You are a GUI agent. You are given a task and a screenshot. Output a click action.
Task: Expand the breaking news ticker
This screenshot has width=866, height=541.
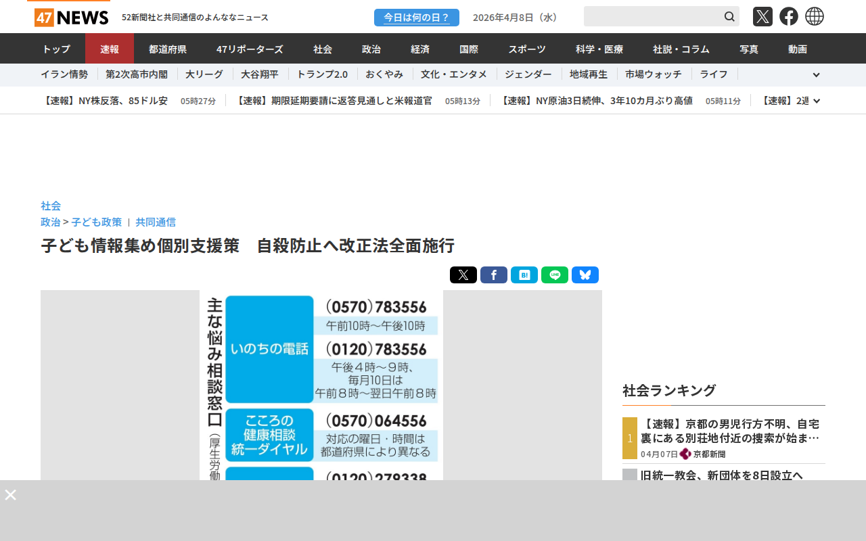coord(817,101)
